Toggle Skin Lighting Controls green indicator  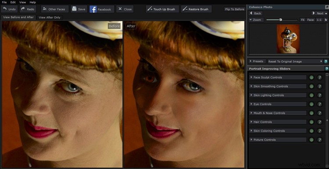coord(311,95)
